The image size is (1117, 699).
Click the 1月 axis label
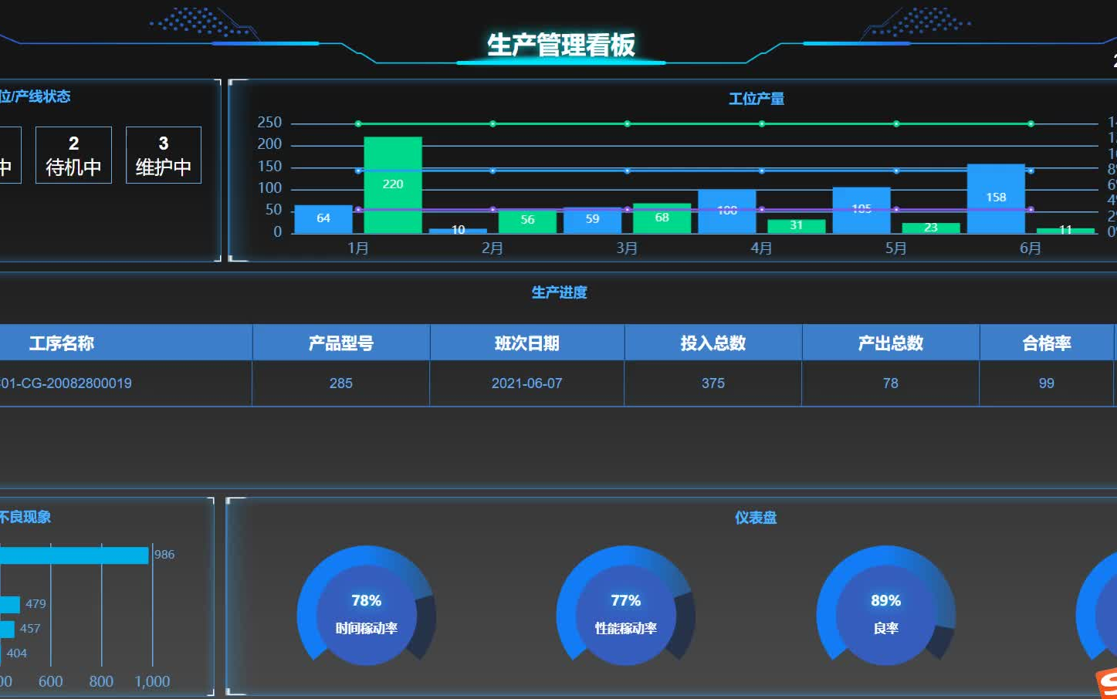pos(358,248)
